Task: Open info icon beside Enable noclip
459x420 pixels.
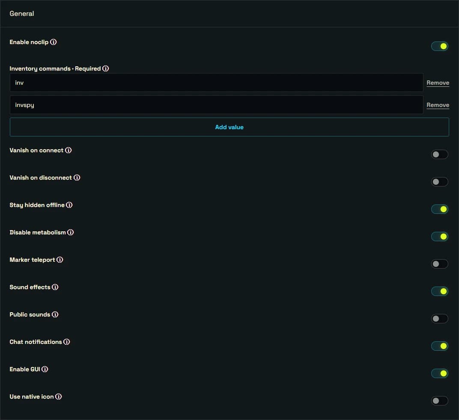Action: [x=53, y=42]
